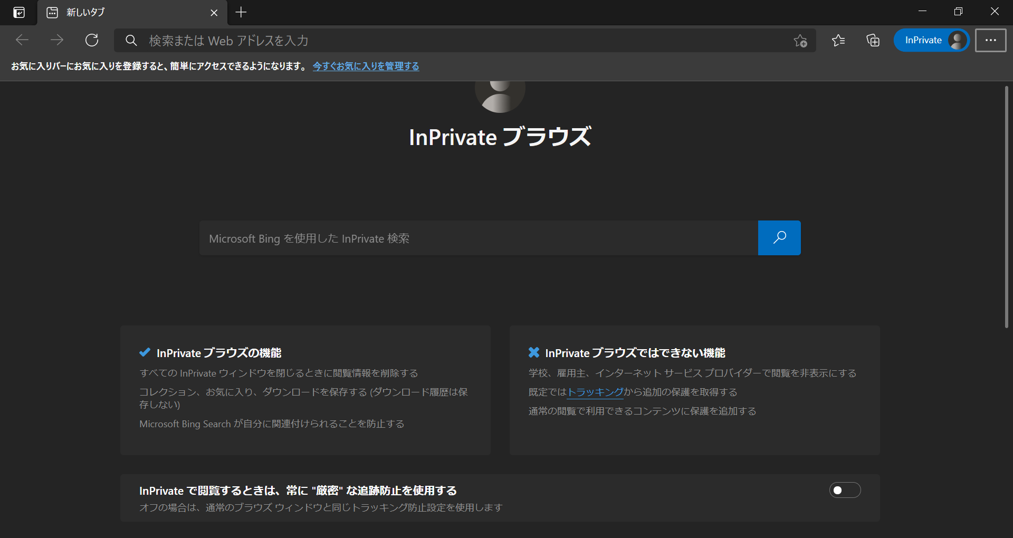This screenshot has height=538, width=1013.
Task: Click the InPrivate ブラウズの機能 heading
Action: pos(219,353)
